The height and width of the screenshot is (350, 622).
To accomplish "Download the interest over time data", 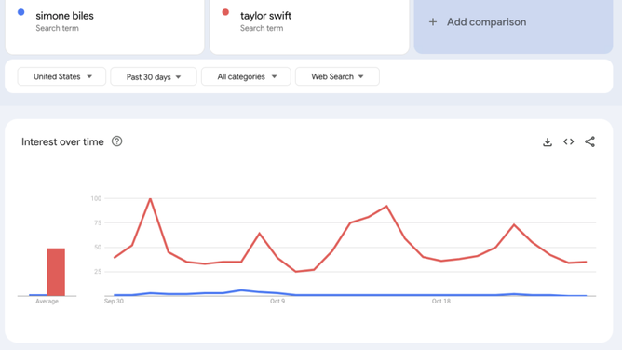I will [x=548, y=141].
